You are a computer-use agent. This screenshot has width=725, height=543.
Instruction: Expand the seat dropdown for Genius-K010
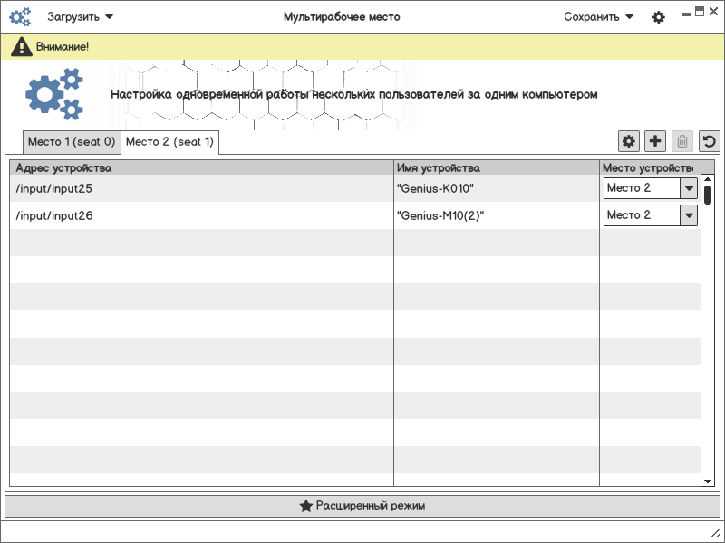click(689, 188)
